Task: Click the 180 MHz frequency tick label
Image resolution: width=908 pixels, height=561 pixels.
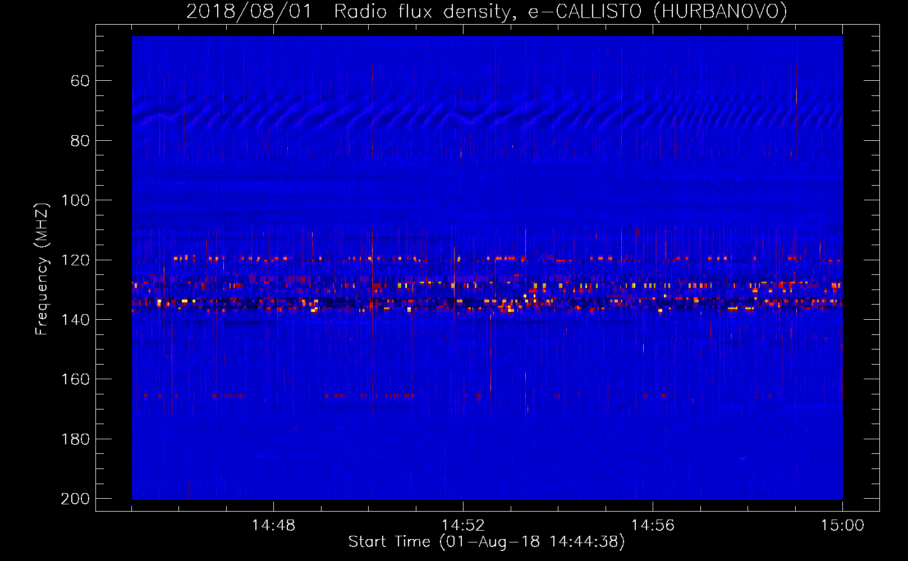Action: [75, 439]
